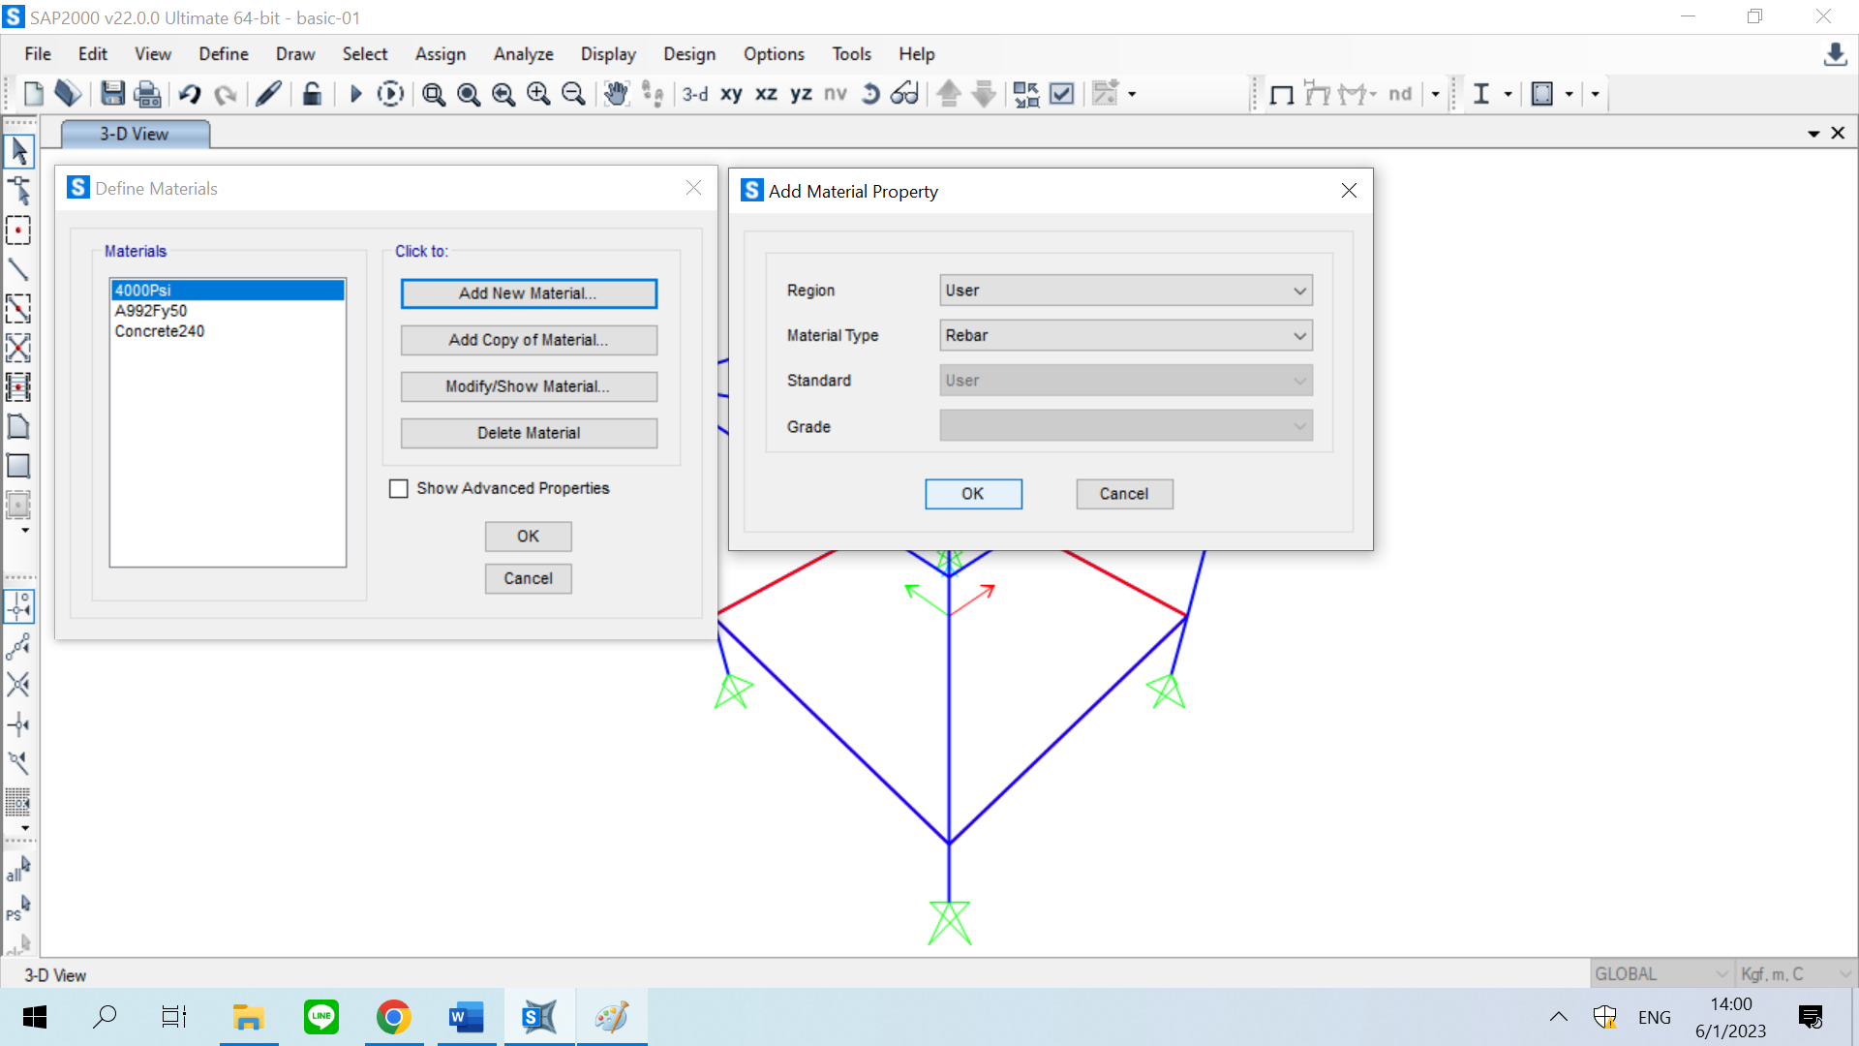Click Delete Material button
The image size is (1859, 1046).
click(x=529, y=433)
